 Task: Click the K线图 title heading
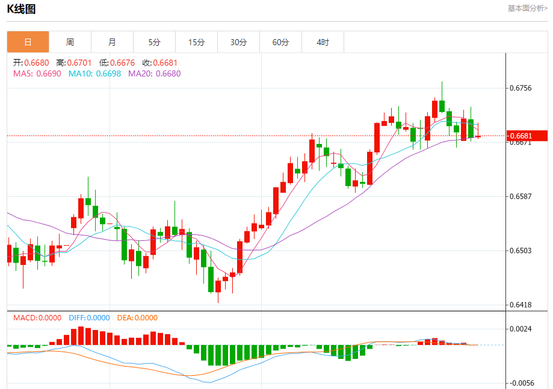(x=21, y=8)
